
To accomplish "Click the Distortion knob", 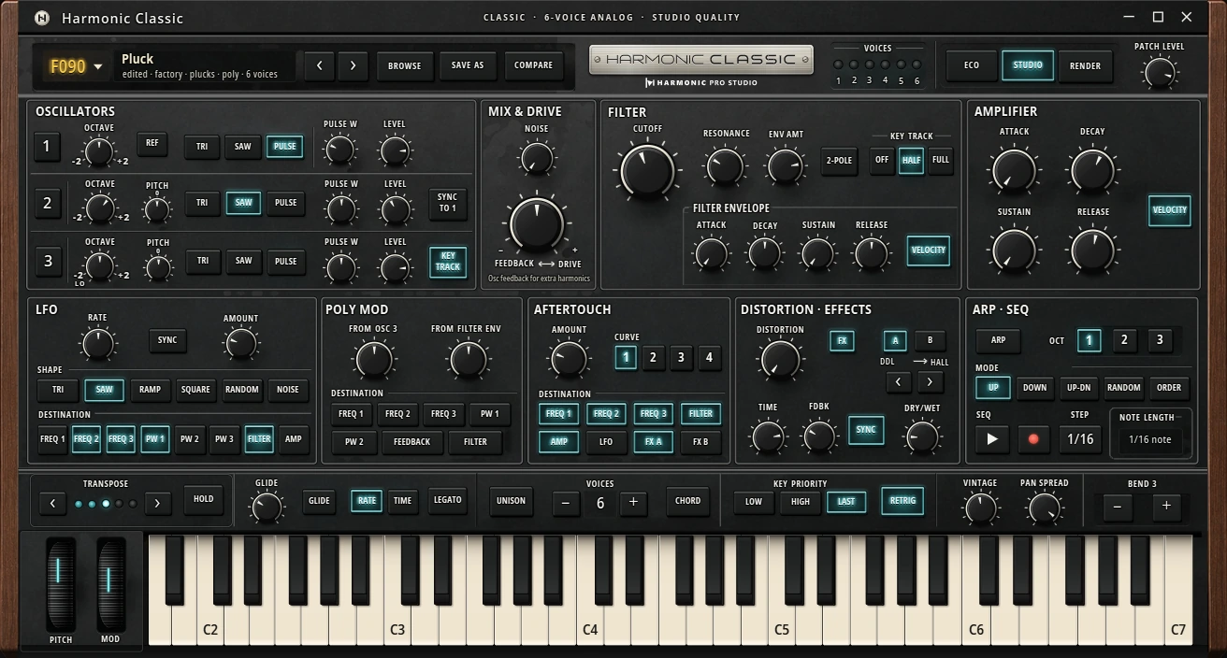I will pos(780,360).
